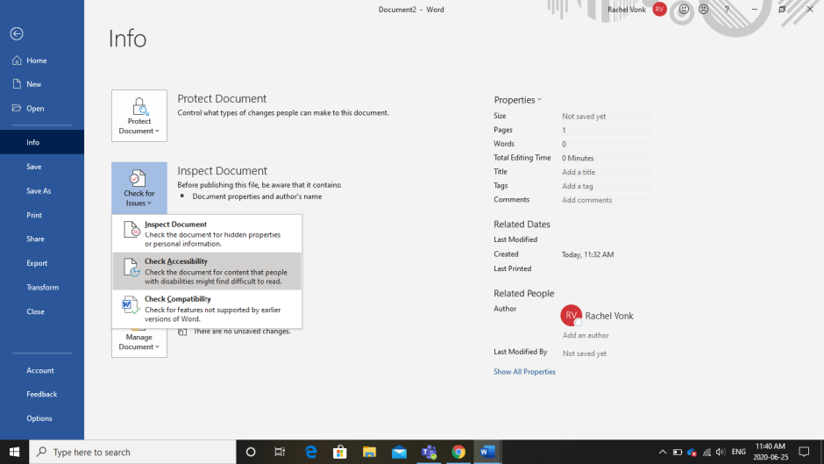The height and width of the screenshot is (464, 824).
Task: Click the Show All Properties link
Action: point(524,372)
